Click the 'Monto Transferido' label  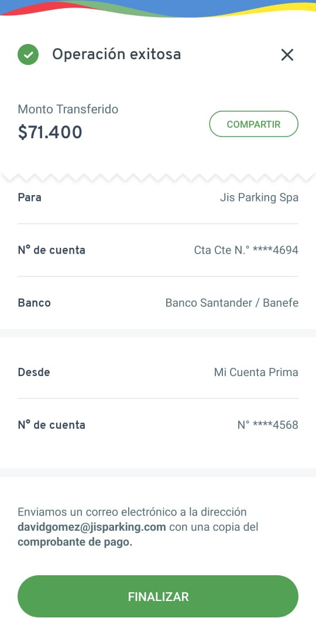click(x=68, y=110)
